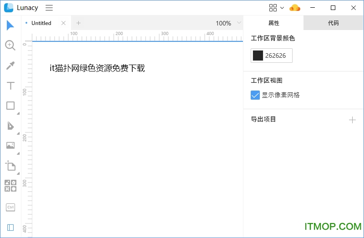Close the Lunacy window

click(x=354, y=8)
